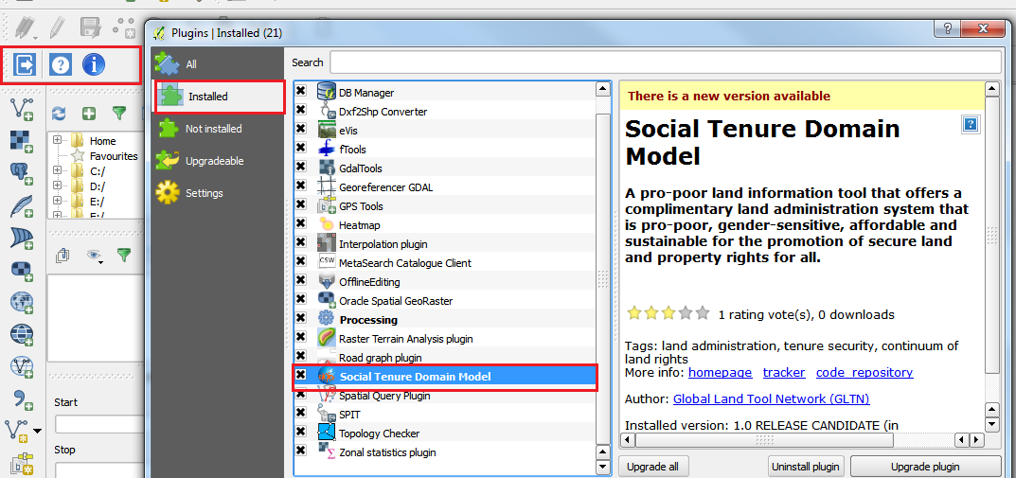The image size is (1016, 478).
Task: Select the Add SpatiaLite Layer feather icon
Action: click(21, 206)
